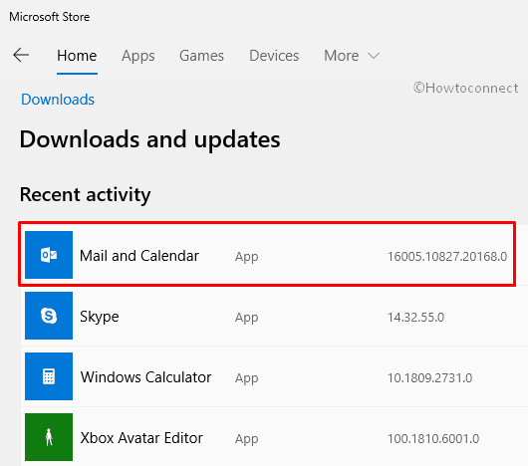
Task: Click the Microsoft Store window title
Action: click(50, 17)
